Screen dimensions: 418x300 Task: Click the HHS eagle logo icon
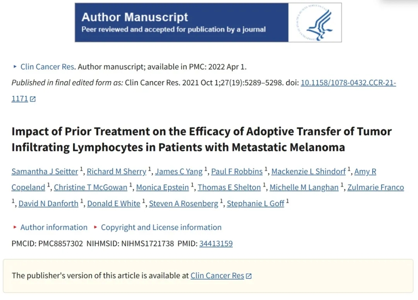(x=315, y=23)
